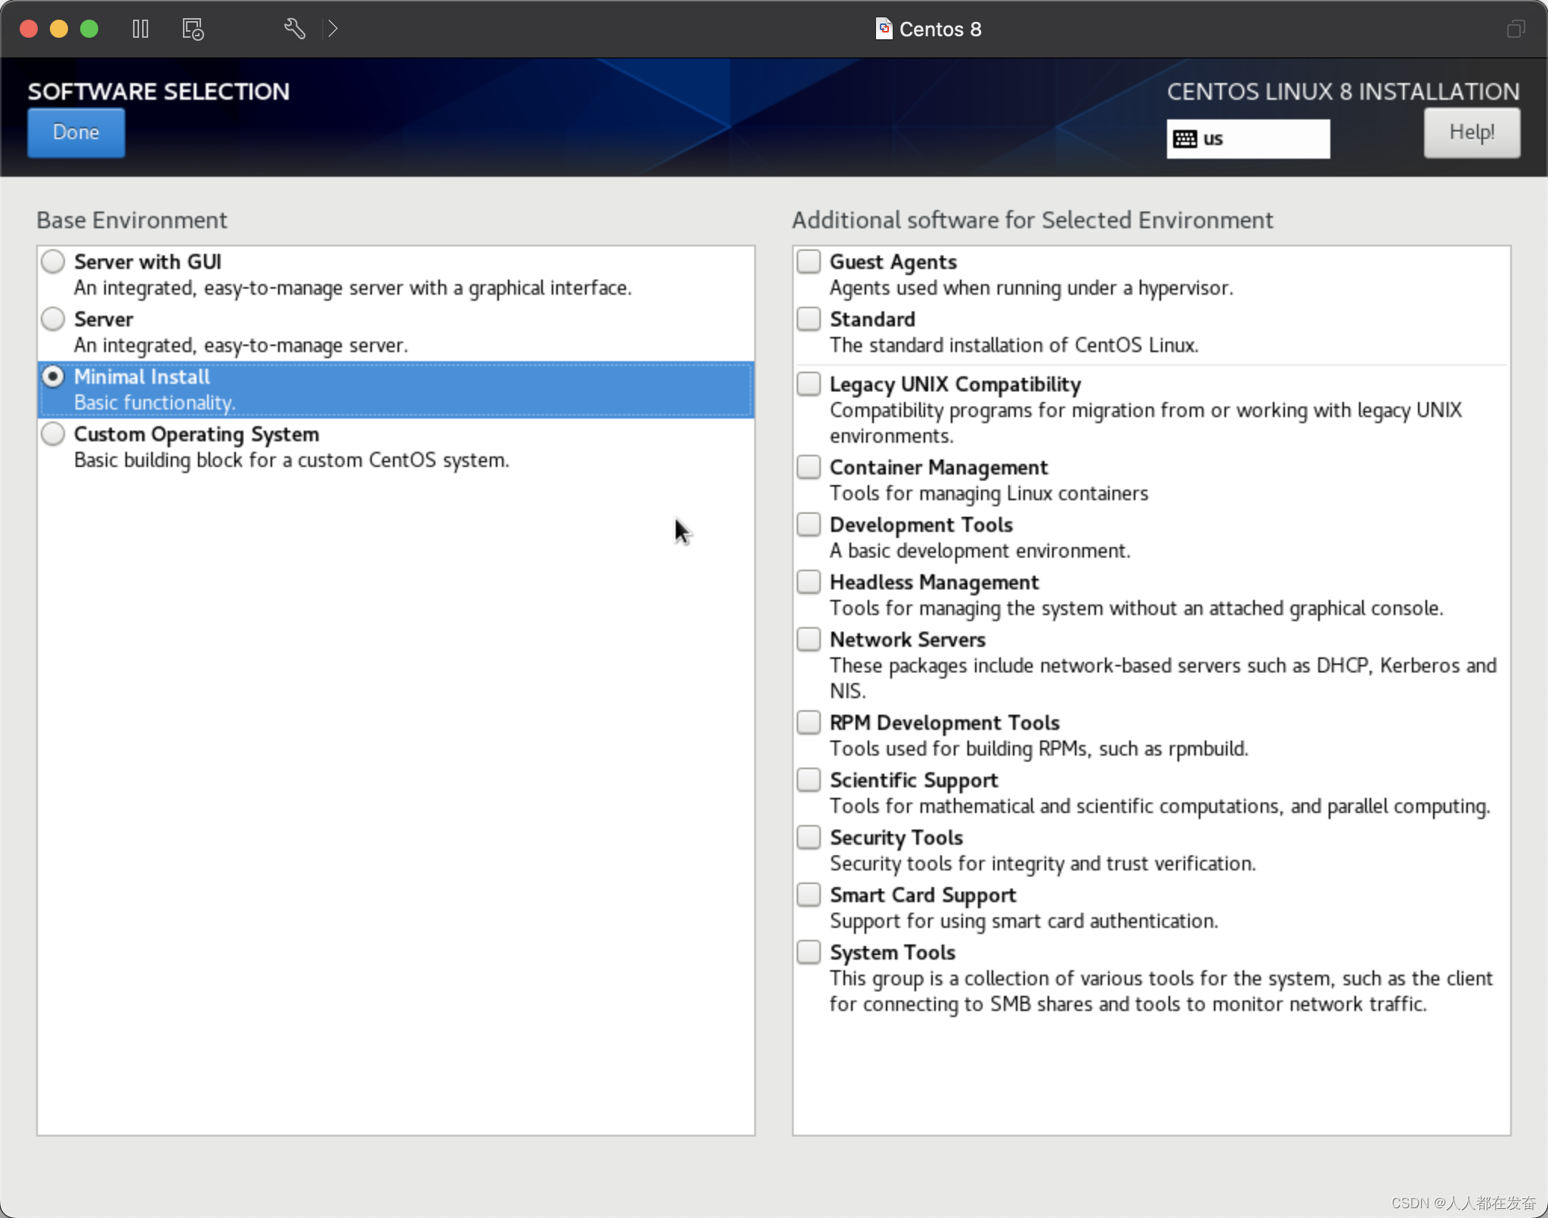
Task: Open VM settings wrench icon
Action: point(294,29)
